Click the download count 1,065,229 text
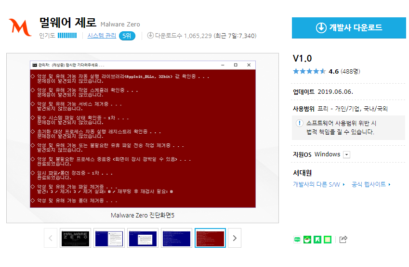The height and width of the screenshot is (267, 409). (x=198, y=36)
